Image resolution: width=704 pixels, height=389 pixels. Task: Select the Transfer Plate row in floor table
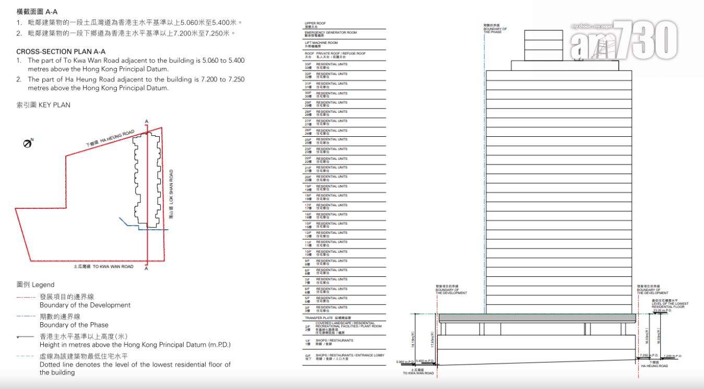click(x=344, y=317)
